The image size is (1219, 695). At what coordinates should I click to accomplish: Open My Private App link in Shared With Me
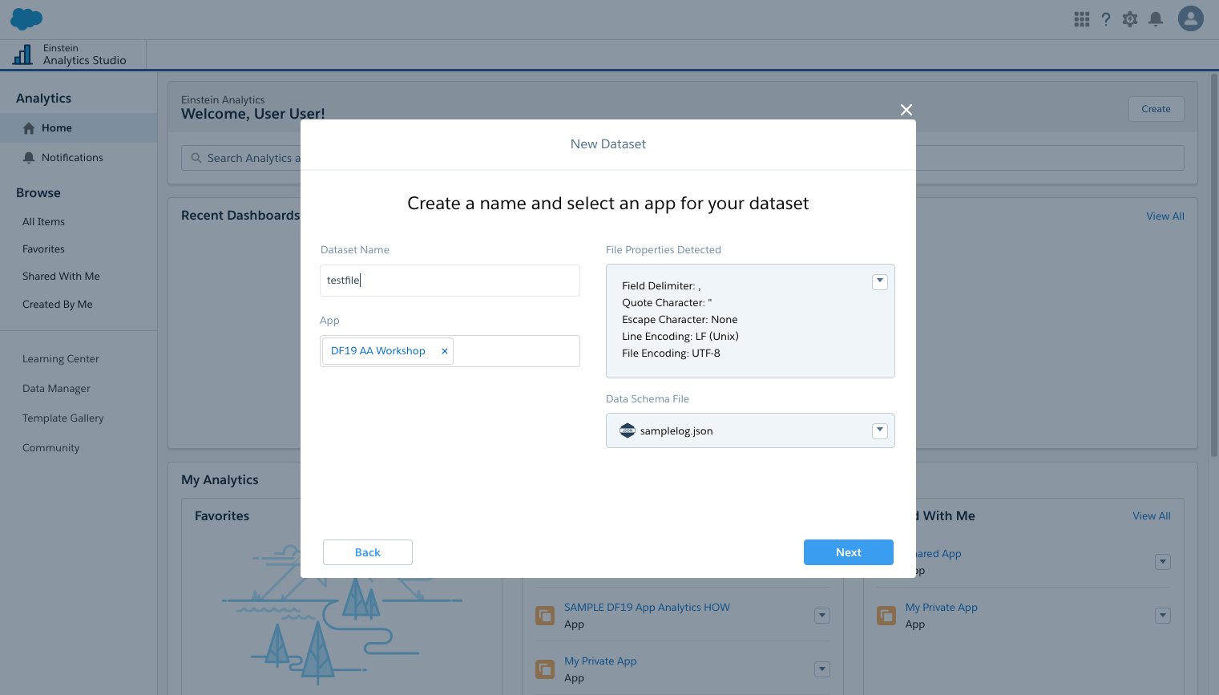942,608
